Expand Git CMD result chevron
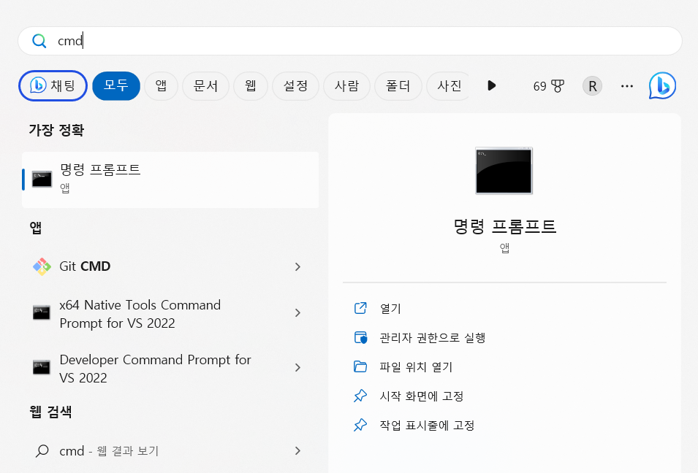This screenshot has height=473, width=698. tap(297, 266)
